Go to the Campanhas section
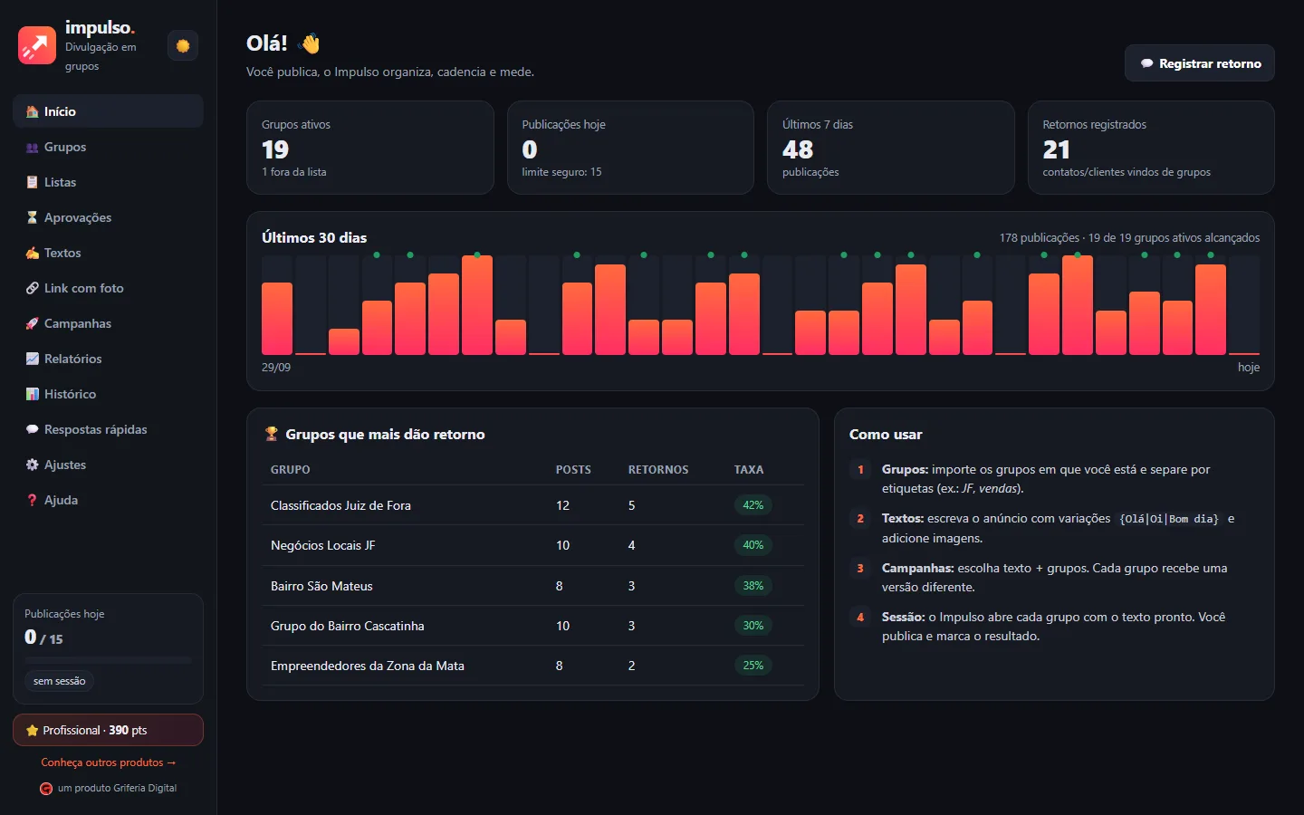1304x815 pixels. (x=108, y=323)
